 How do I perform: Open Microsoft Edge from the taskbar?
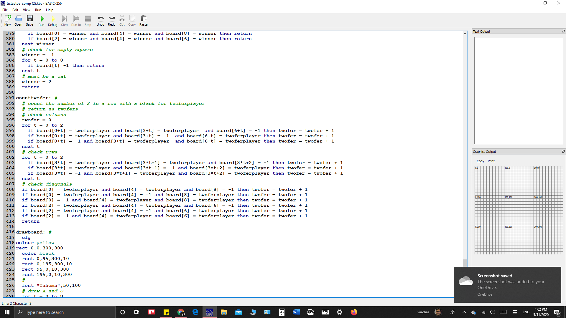point(195,312)
